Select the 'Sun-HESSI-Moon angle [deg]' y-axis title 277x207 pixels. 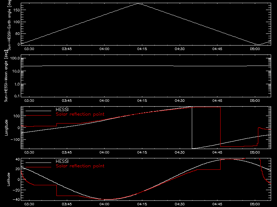pos(6,76)
